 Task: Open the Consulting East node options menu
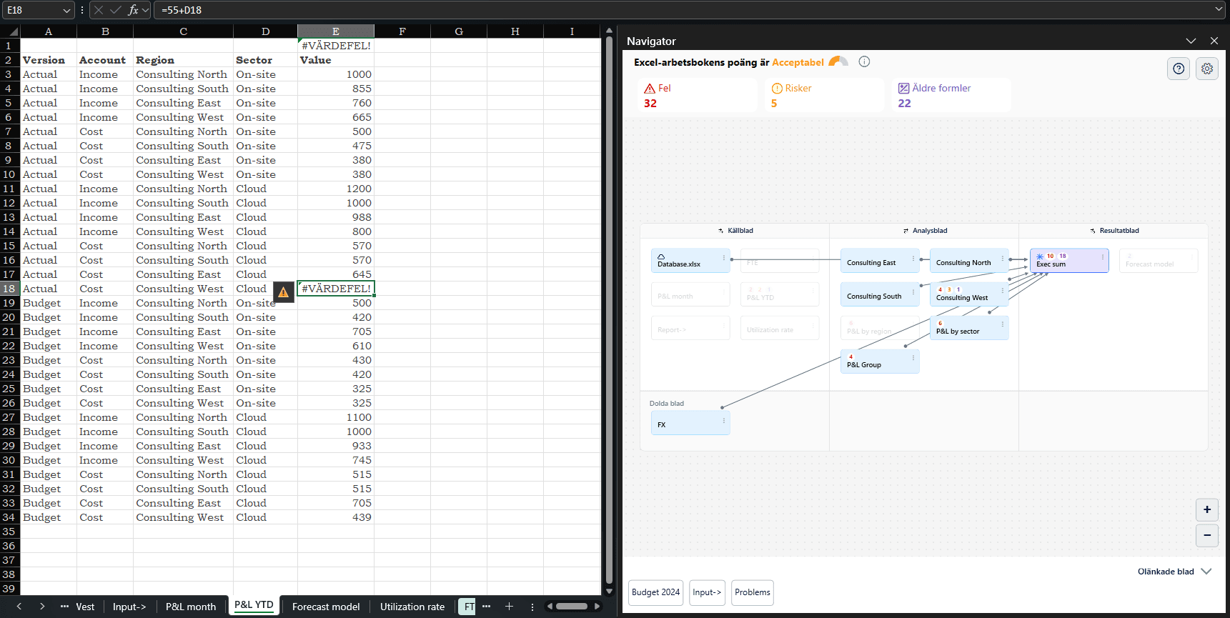pos(913,258)
